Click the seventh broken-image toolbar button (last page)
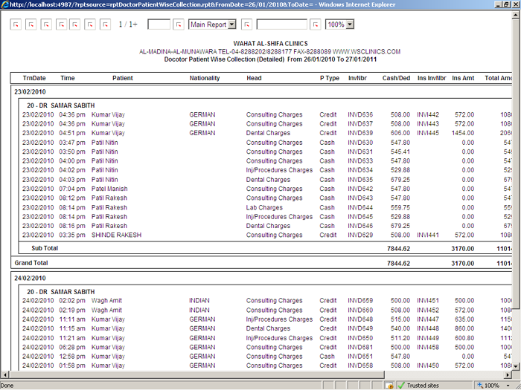Viewport: 521px width, 390px height. [x=106, y=25]
